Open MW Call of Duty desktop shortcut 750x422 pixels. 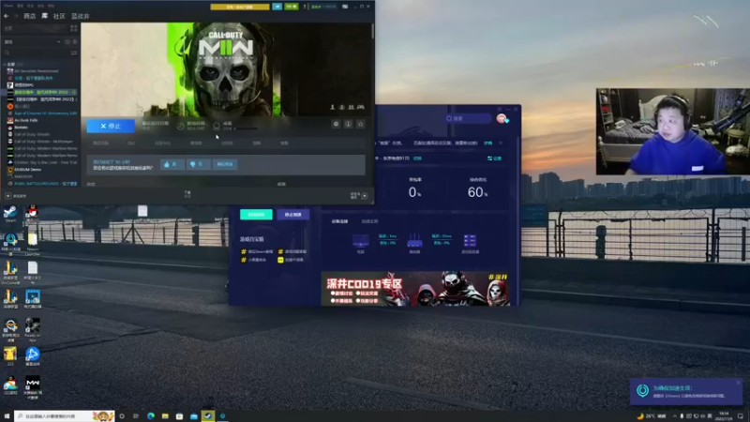click(33, 386)
